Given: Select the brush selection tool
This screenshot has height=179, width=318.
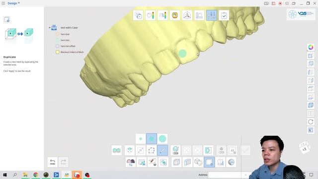Looking at the screenshot, I should [162, 150].
